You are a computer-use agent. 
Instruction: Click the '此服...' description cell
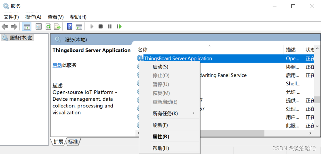[x=292, y=126]
